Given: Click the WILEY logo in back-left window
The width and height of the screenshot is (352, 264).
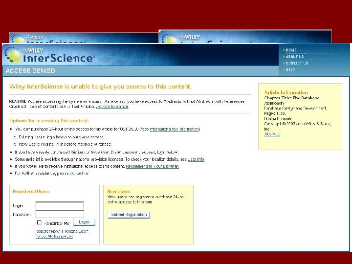Looking at the screenshot, I should [35, 37].
